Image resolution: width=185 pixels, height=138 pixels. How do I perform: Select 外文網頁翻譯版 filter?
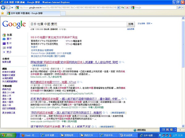[10, 82]
